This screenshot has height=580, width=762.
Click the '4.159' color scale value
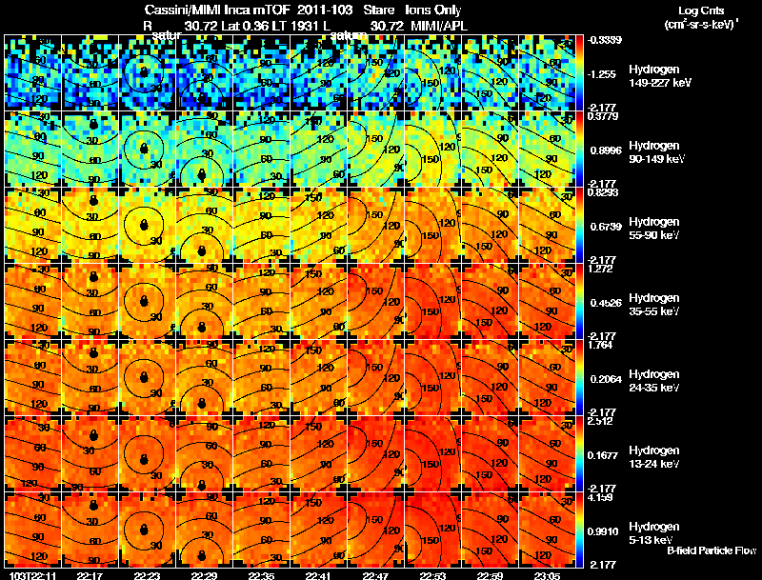pyautogui.click(x=600, y=497)
